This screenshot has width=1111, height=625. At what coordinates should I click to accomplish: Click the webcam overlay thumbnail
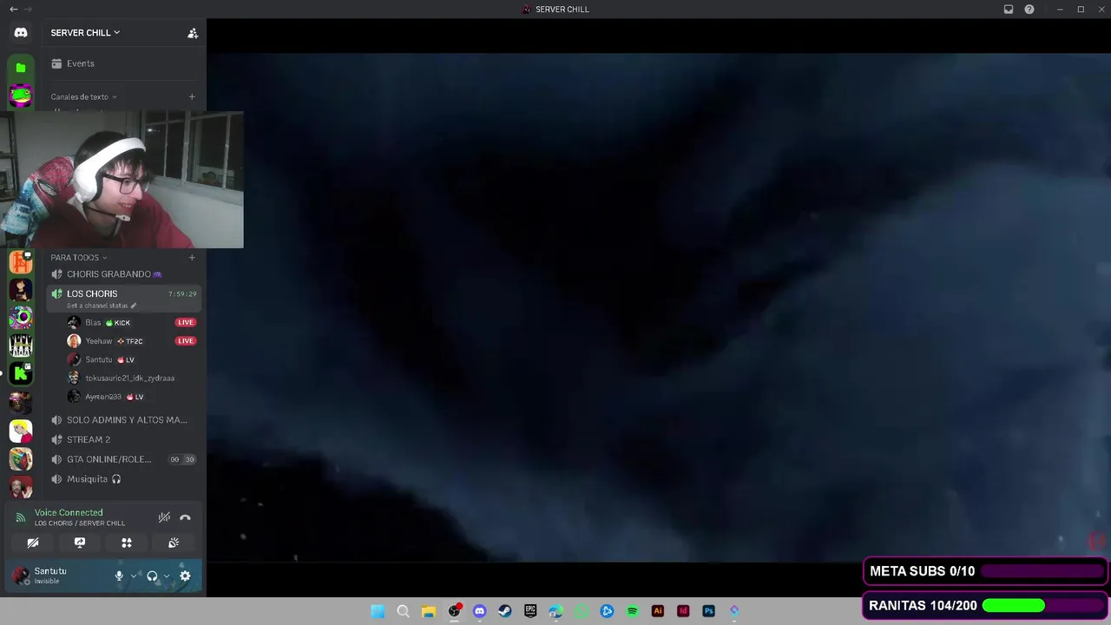point(122,180)
